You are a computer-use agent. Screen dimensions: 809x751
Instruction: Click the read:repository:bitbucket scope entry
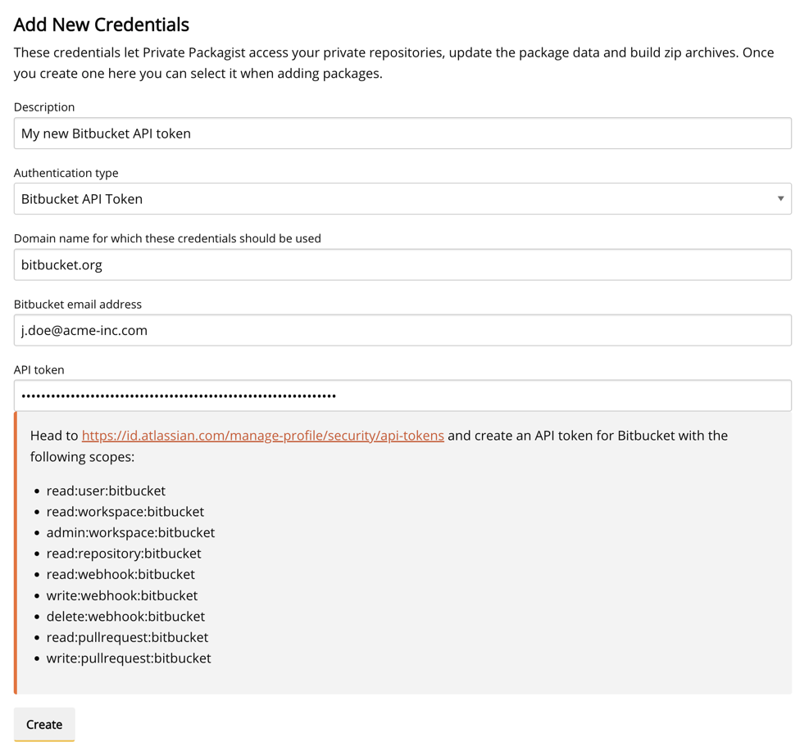pyautogui.click(x=124, y=554)
